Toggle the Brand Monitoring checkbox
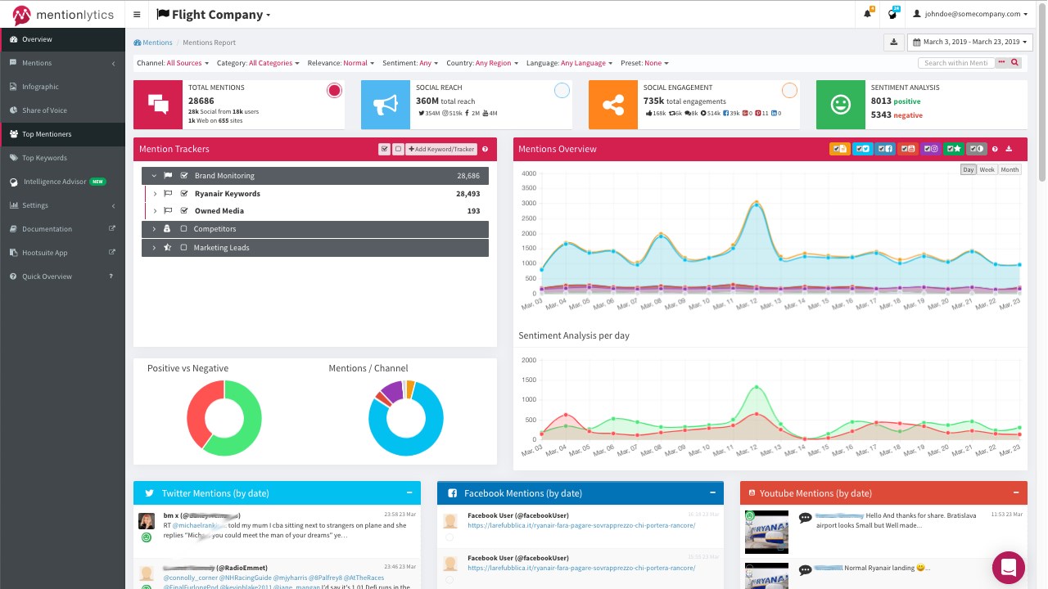Viewport: 1048px width, 589px height. (x=184, y=176)
